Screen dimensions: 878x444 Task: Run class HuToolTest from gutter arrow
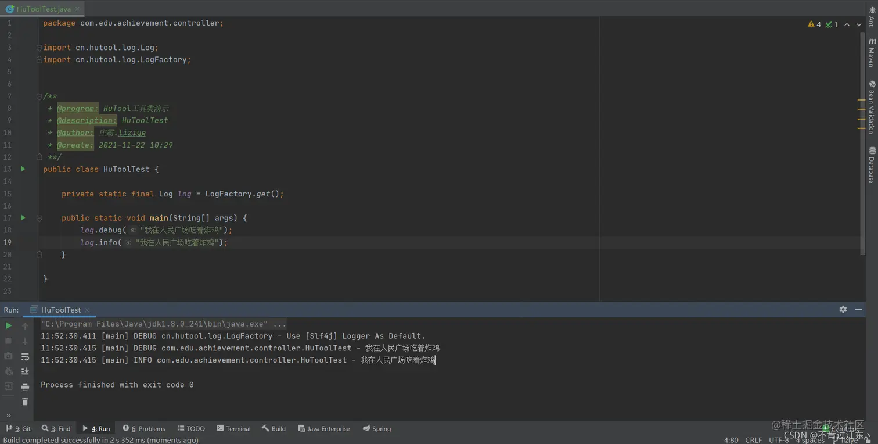pyautogui.click(x=23, y=169)
